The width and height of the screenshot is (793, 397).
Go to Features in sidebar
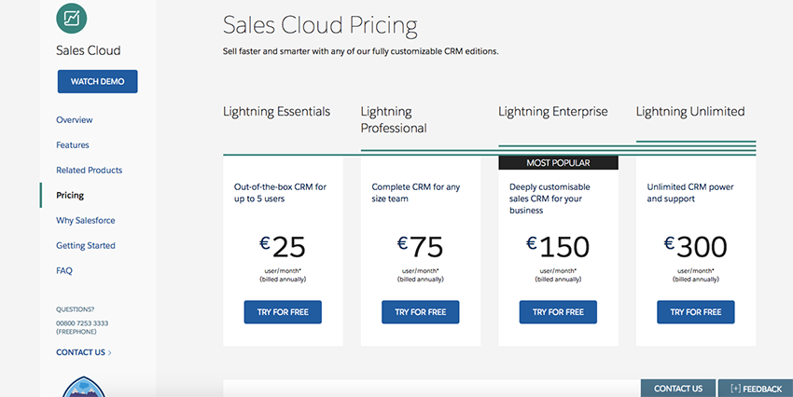73,145
